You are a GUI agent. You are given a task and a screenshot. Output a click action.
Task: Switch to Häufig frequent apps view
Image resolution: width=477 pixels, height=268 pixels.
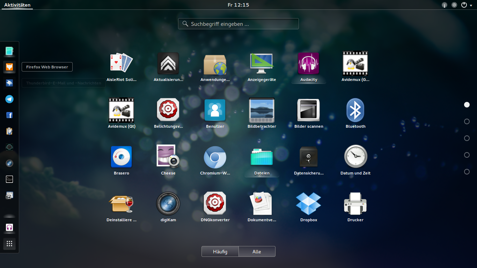click(220, 252)
